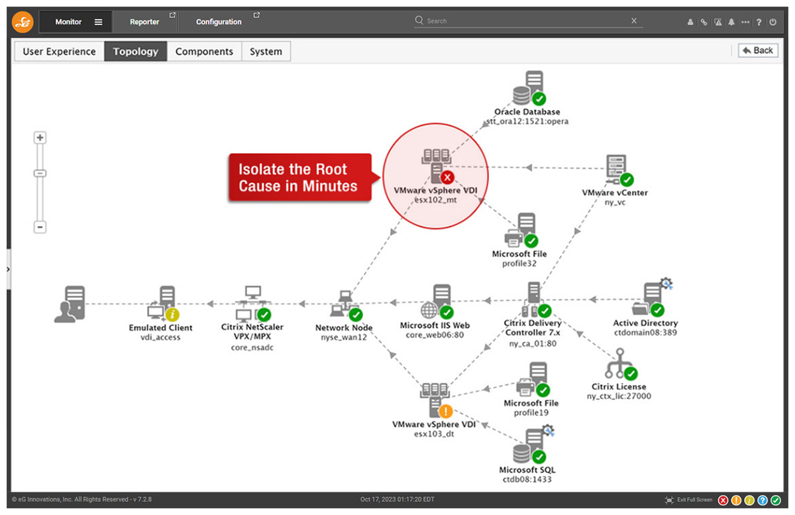This screenshot has width=795, height=515.
Task: Open the System tab
Action: pos(266,51)
